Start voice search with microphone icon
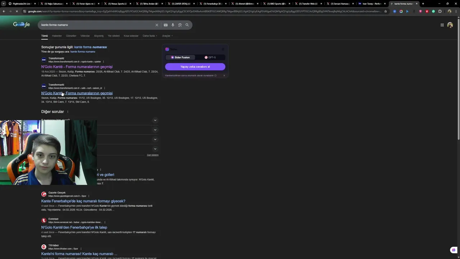The width and height of the screenshot is (460, 259). (x=173, y=25)
